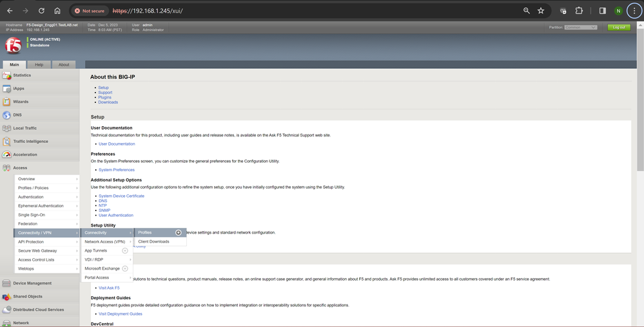Open the Partition dropdown
Screen dimensions: 644x327
[x=580, y=28]
